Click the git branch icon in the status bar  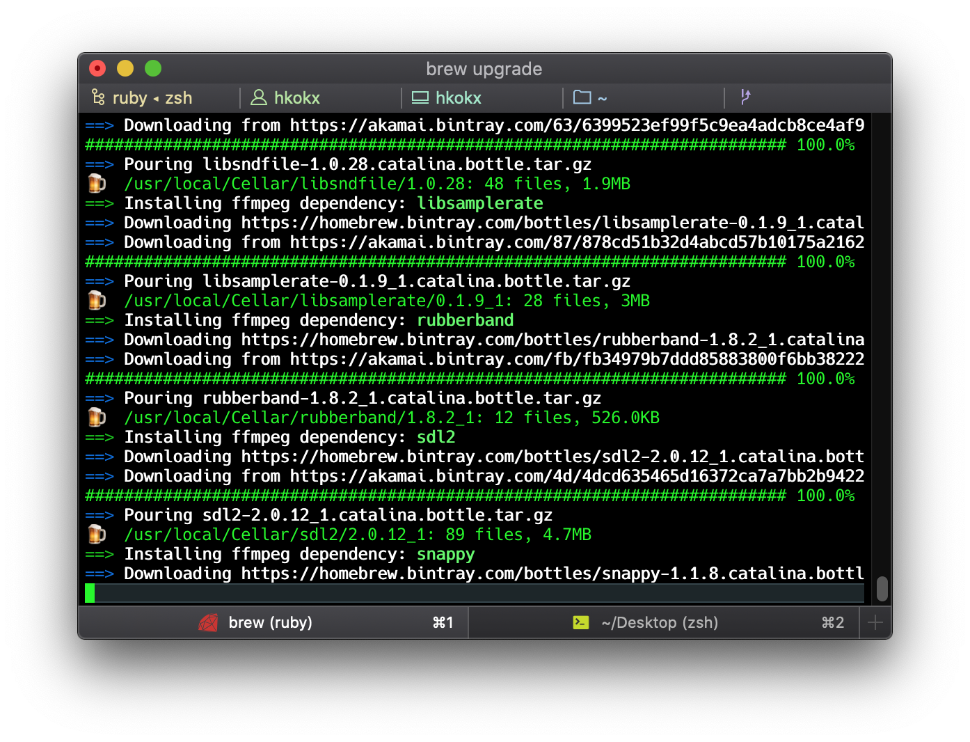tap(745, 97)
